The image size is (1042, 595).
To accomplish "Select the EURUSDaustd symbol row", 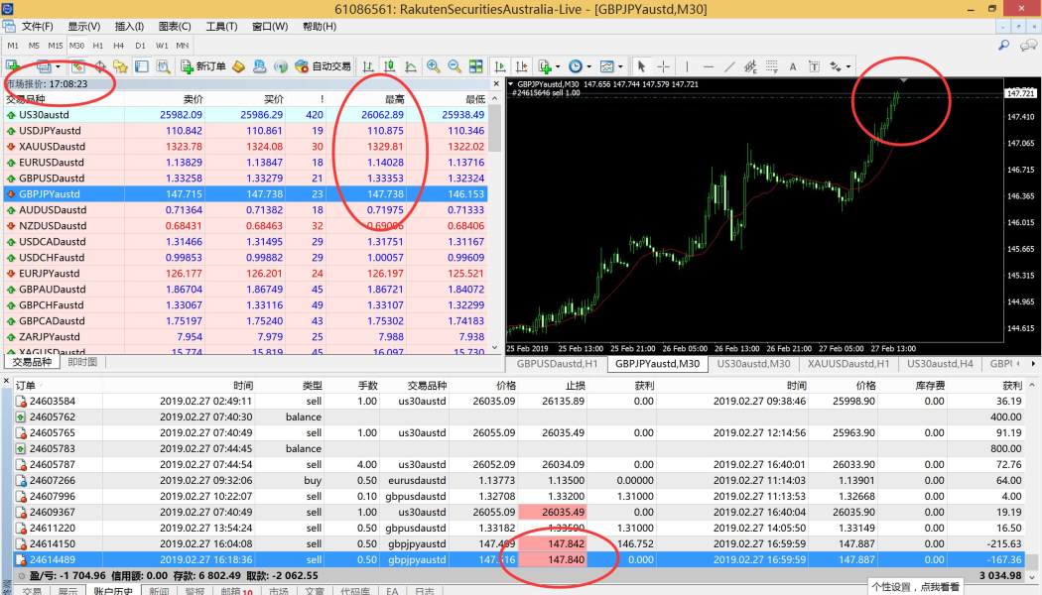I will pos(52,163).
